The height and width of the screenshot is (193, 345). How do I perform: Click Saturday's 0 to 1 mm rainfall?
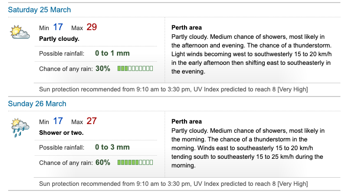point(112,53)
